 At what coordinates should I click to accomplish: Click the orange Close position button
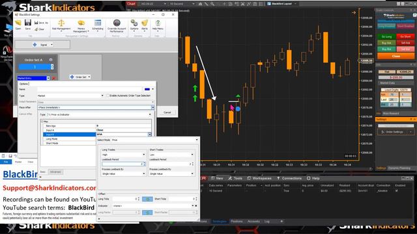[x=396, y=56]
